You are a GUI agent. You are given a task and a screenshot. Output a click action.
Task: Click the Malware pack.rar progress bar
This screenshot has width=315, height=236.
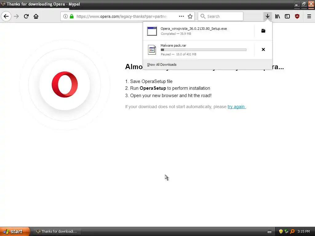(x=204, y=50)
